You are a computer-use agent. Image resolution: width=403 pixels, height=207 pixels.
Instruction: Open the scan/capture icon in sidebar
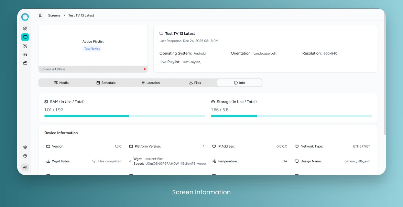point(25,46)
